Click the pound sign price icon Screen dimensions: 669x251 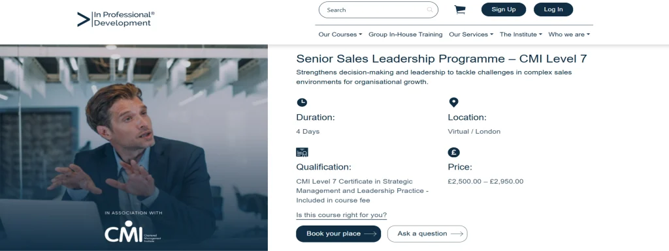(453, 153)
